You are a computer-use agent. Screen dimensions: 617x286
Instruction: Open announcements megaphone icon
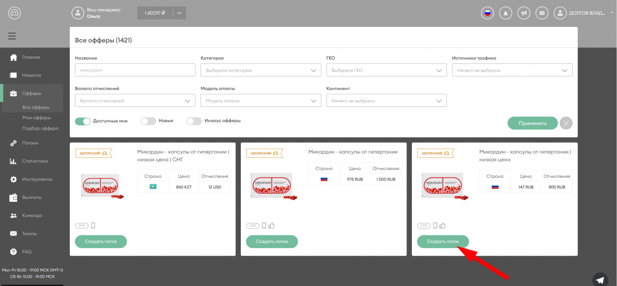point(524,13)
